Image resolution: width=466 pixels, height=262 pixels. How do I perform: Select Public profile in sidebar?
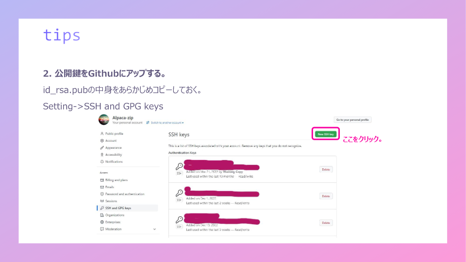(114, 134)
